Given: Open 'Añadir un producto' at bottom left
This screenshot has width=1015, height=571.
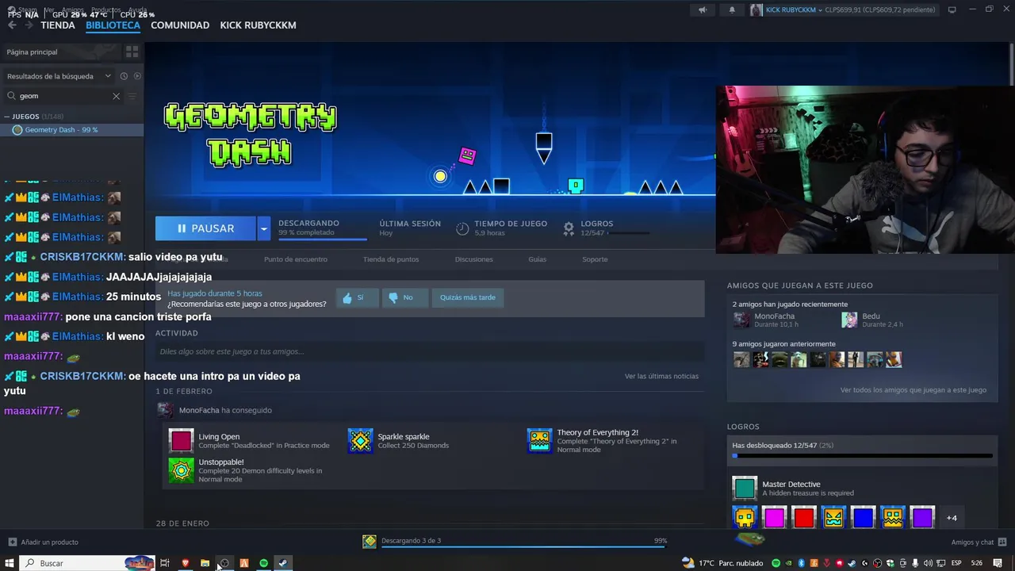Looking at the screenshot, I should (43, 542).
